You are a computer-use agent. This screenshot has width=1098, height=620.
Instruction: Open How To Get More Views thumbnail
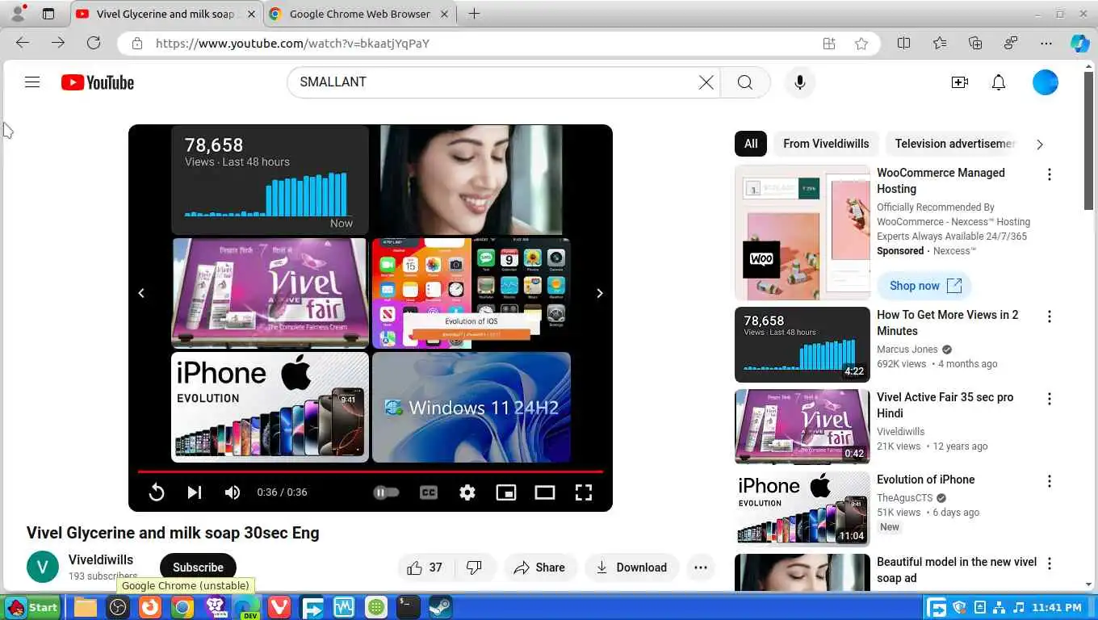[803, 345]
